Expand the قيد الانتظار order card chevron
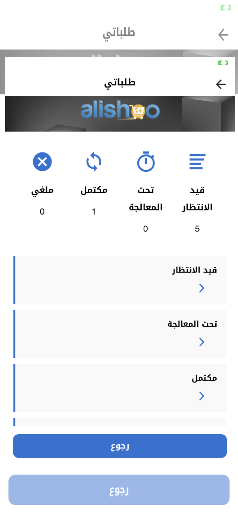Viewport: 238px width, 515px height. (202, 288)
